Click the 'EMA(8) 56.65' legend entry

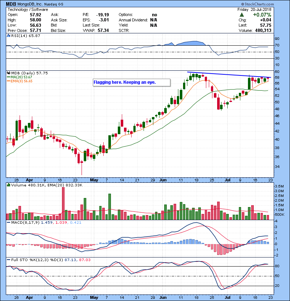click(21, 81)
